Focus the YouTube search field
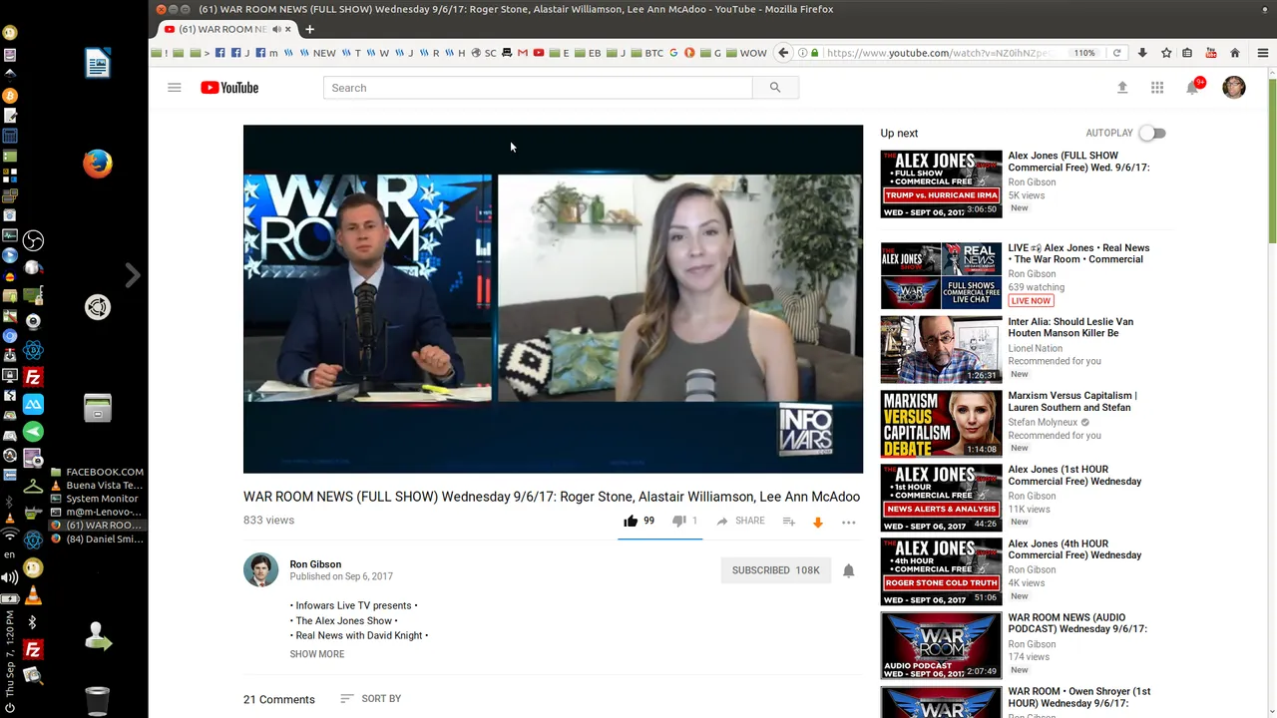Screen dimensions: 1277x718 (x=538, y=88)
